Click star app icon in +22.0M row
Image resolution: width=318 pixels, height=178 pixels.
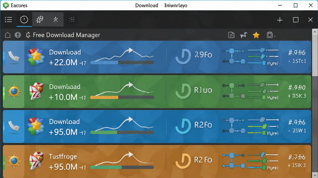tap(36, 57)
